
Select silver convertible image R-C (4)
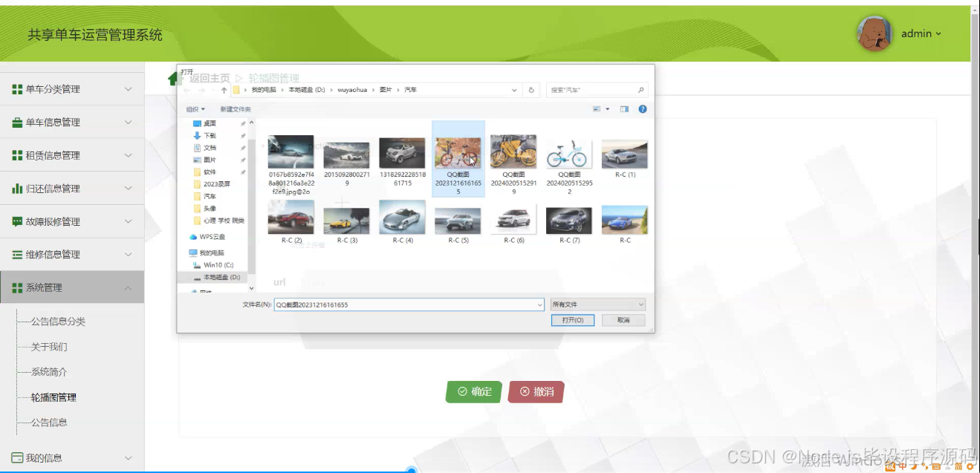pos(402,221)
